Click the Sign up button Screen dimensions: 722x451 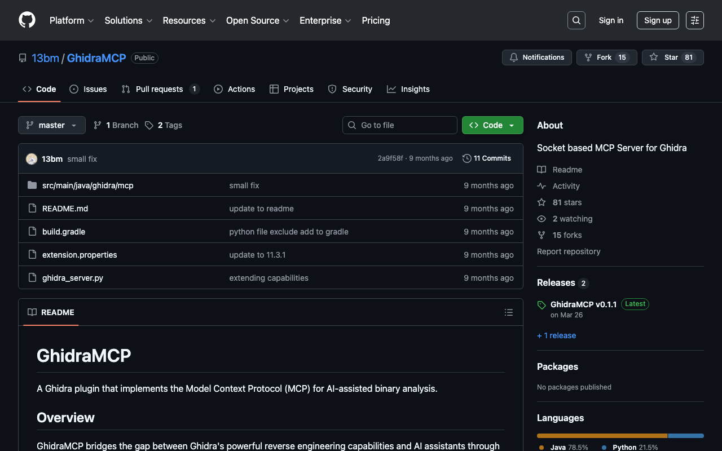tap(657, 20)
